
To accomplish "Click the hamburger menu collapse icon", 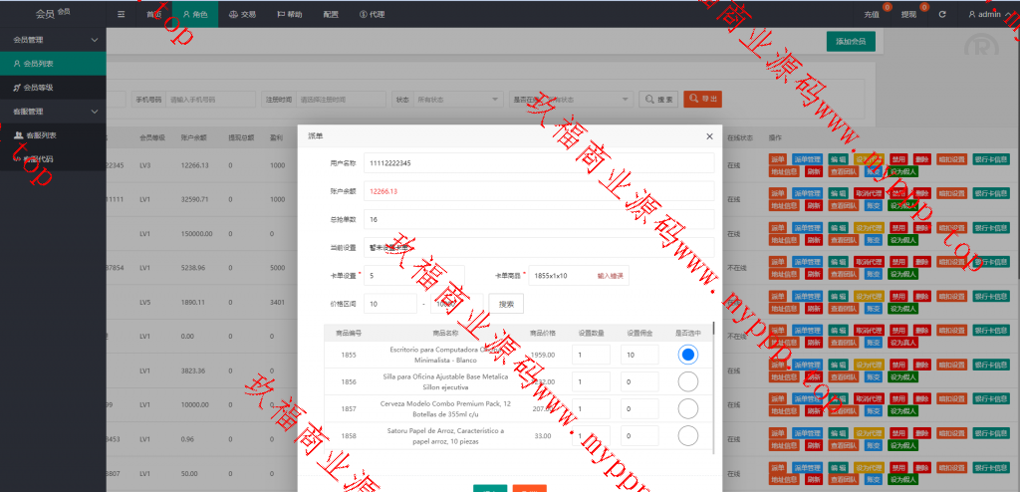I will tap(122, 14).
